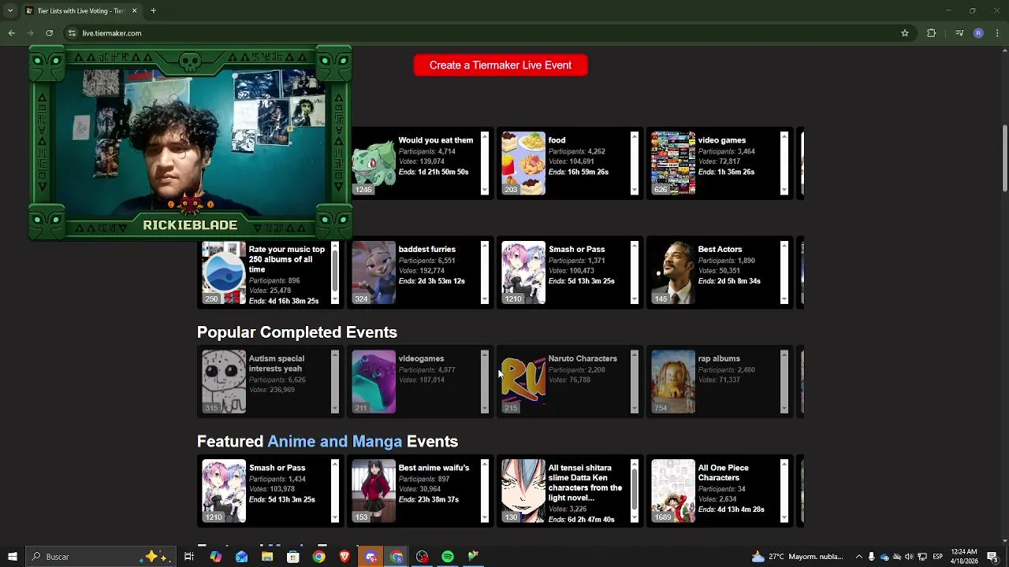Bookmark this page with the star icon
The width and height of the screenshot is (1009, 567).
905,33
